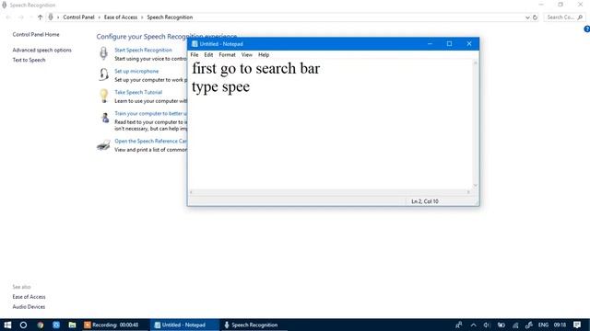Click the Set up microphone link
590x331 pixels.
tap(136, 71)
